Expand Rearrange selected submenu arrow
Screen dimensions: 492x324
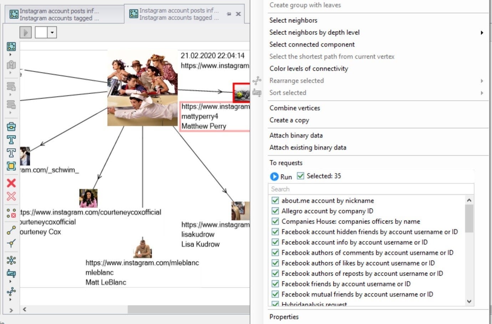click(x=482, y=81)
